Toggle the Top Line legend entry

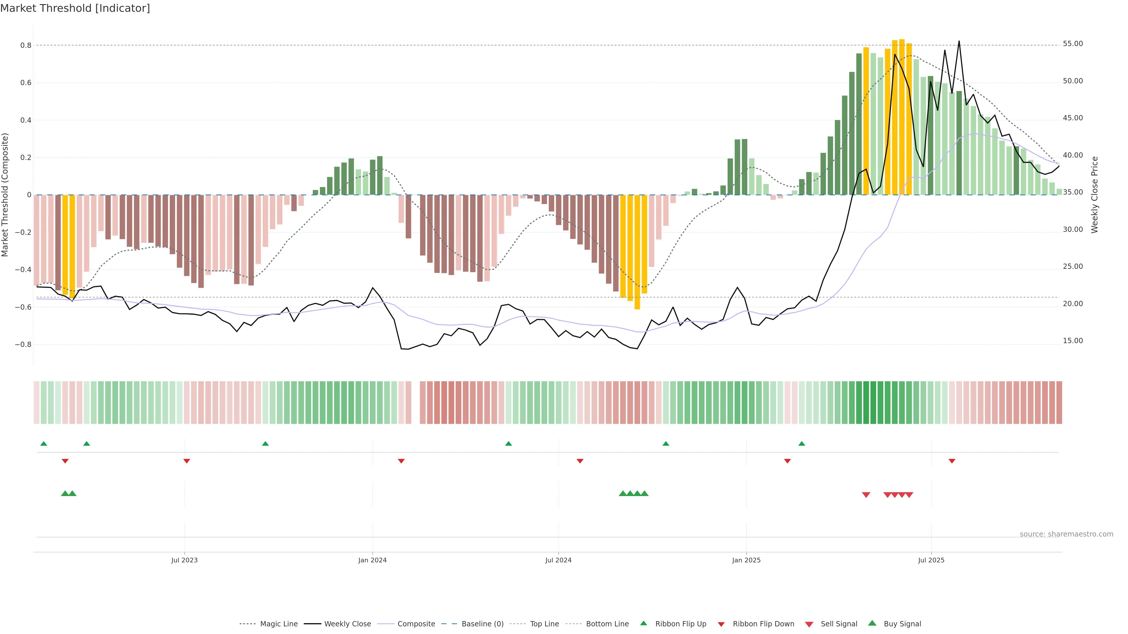[544, 624]
